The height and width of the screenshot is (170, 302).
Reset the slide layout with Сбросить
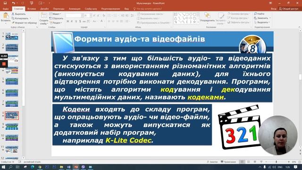(x=56, y=18)
